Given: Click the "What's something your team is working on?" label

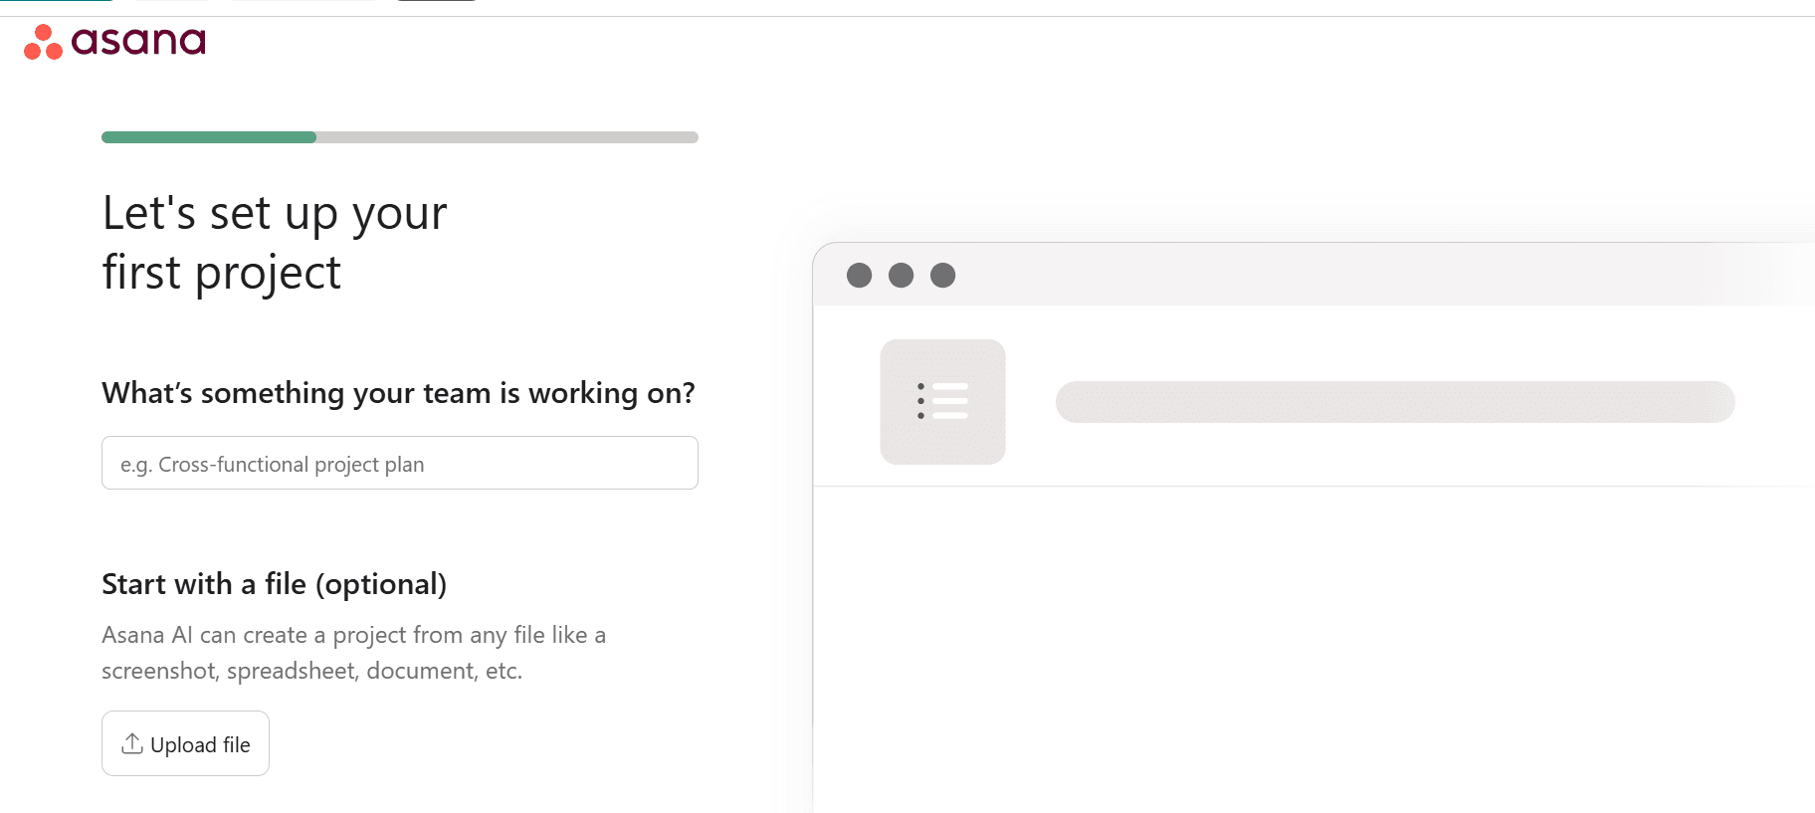Looking at the screenshot, I should click(x=398, y=393).
